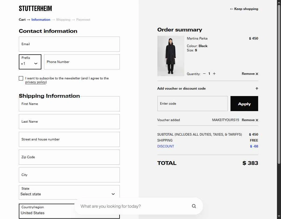Screen dimensions: 281x219
Task: Go back to the Cart step
Action: pos(22,20)
